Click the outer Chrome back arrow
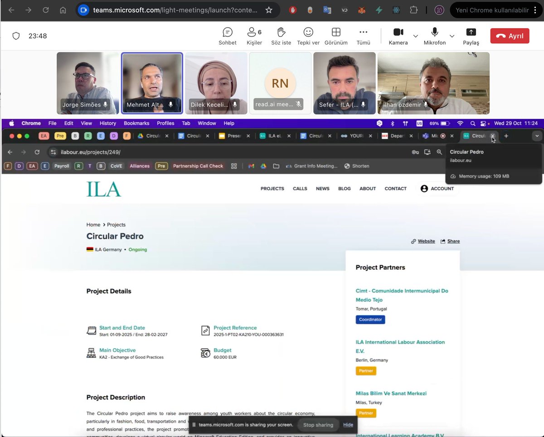 11,10
